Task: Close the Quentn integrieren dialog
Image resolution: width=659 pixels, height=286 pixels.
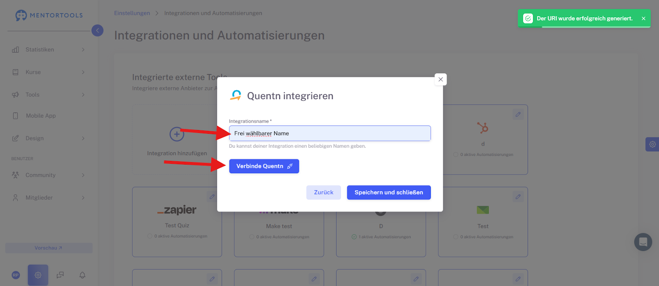Action: [x=441, y=79]
